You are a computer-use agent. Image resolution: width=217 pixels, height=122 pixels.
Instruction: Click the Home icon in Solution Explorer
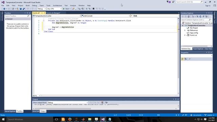189,17
